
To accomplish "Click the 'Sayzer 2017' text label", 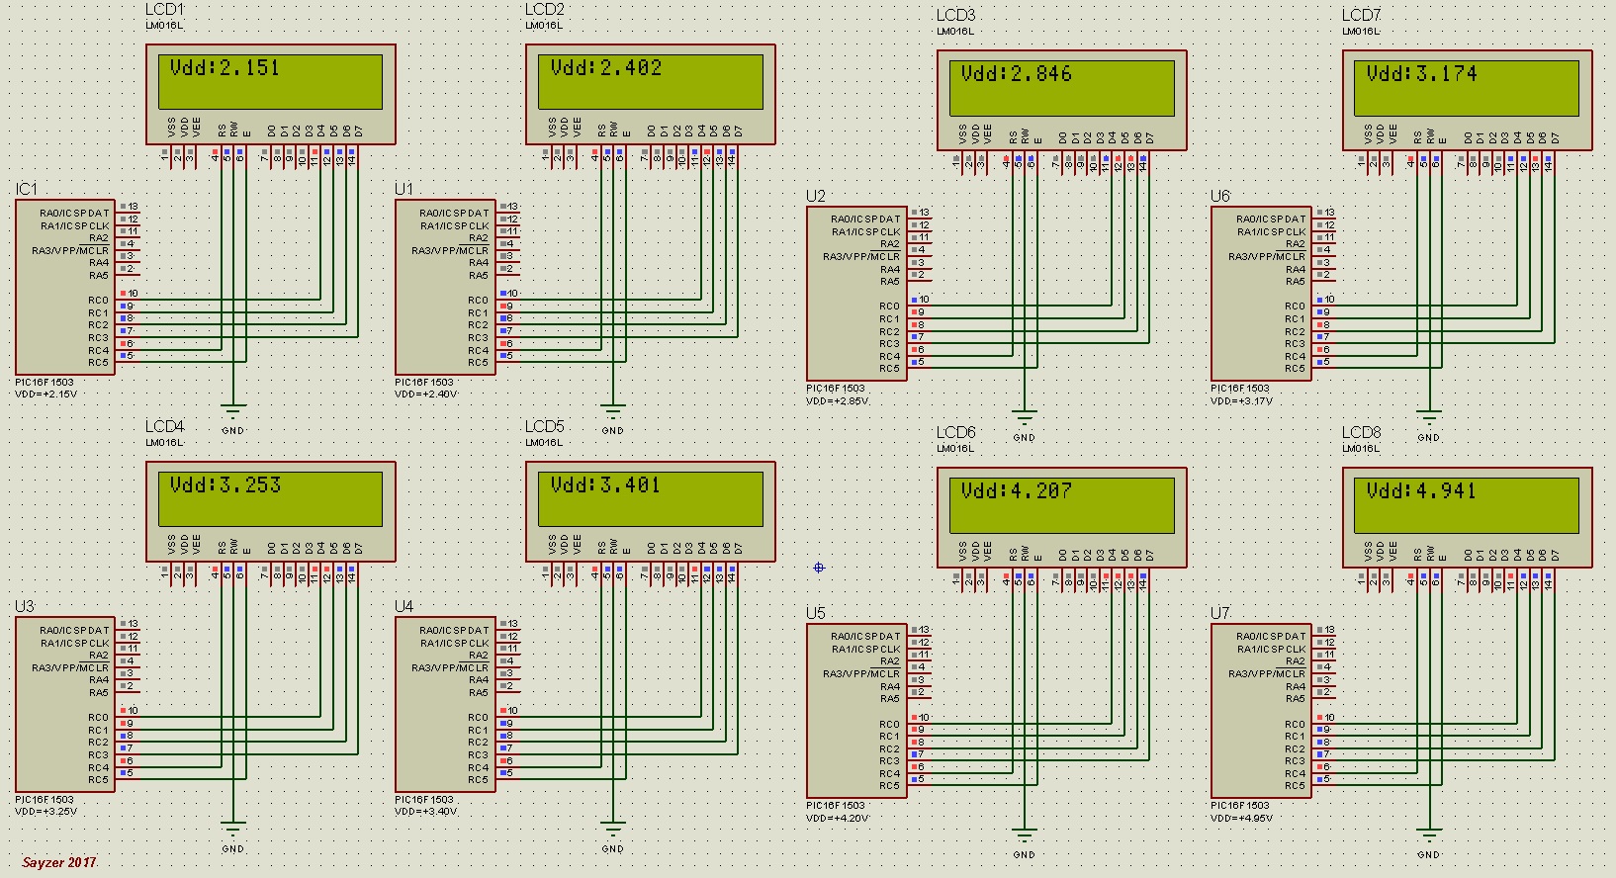I will 59,862.
